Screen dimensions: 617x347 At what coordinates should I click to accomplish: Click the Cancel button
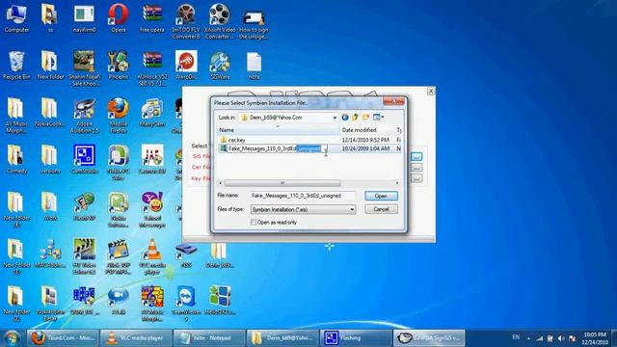pos(381,209)
